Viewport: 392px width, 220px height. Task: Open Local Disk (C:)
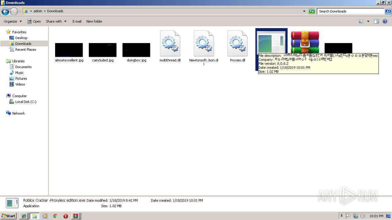(x=26, y=102)
